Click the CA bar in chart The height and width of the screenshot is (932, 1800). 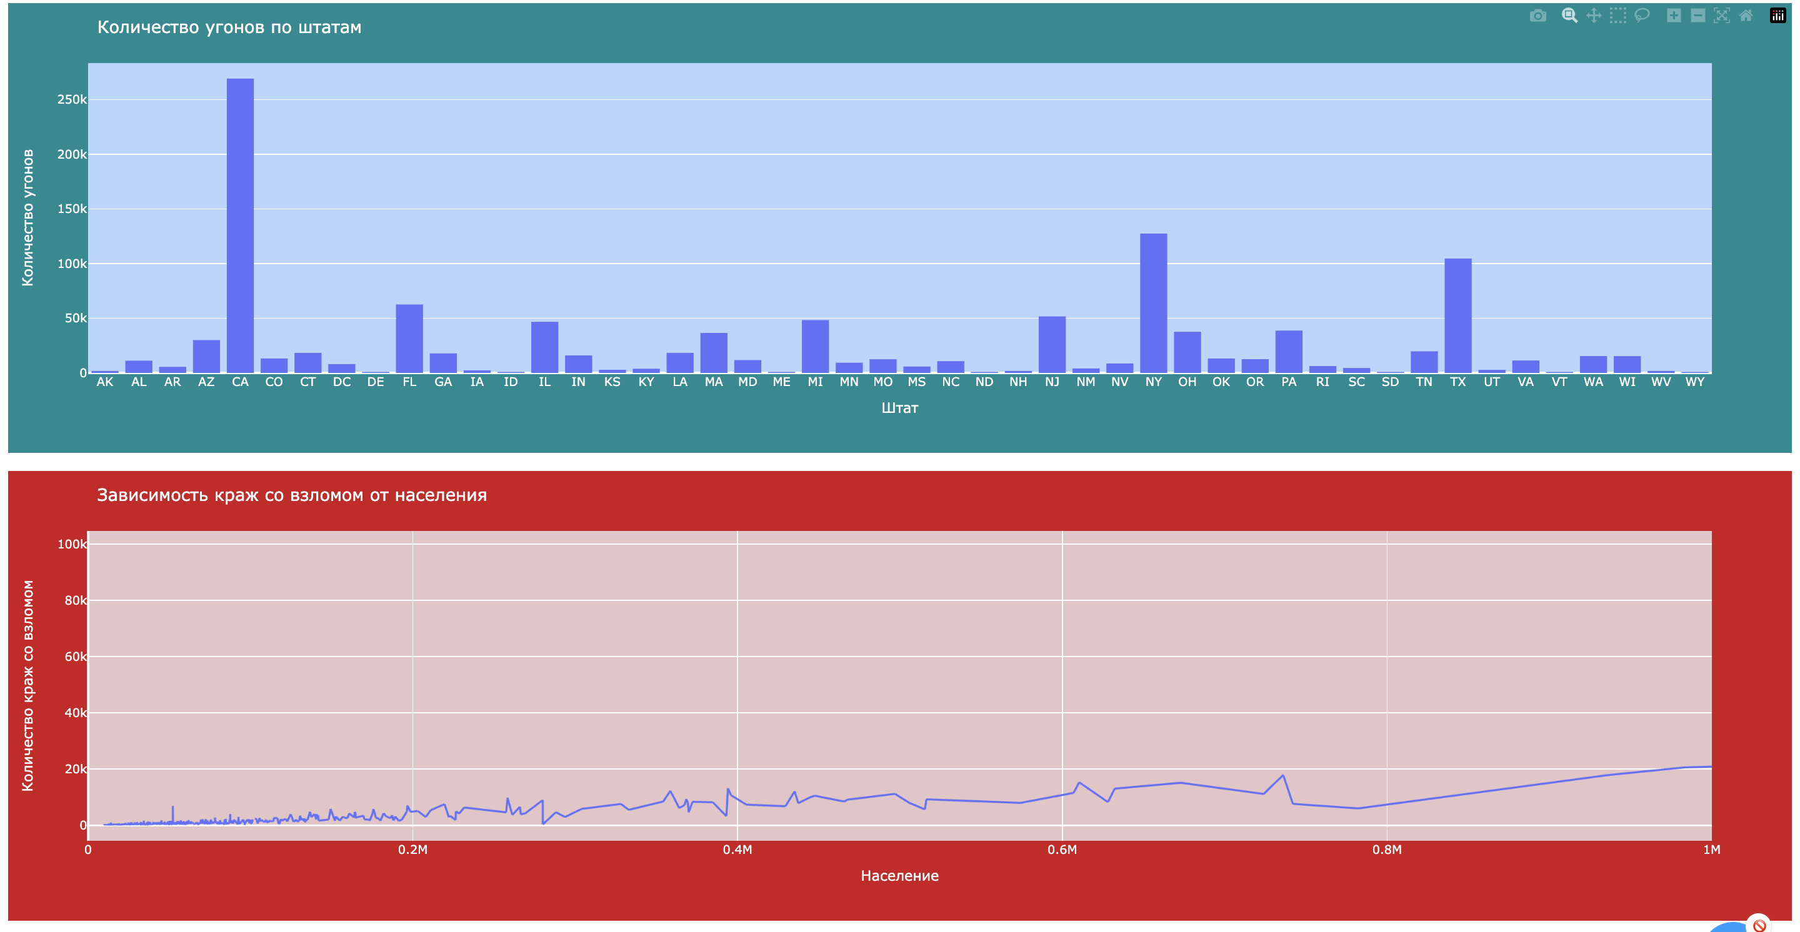(239, 225)
